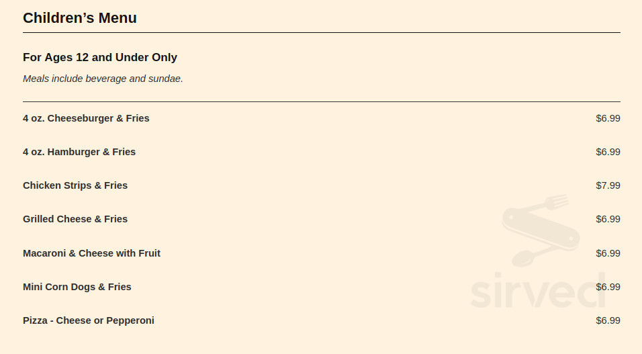Click the Cheeseburger & Fries $6.99 price
Viewport: 642px width, 354px height.
[608, 118]
